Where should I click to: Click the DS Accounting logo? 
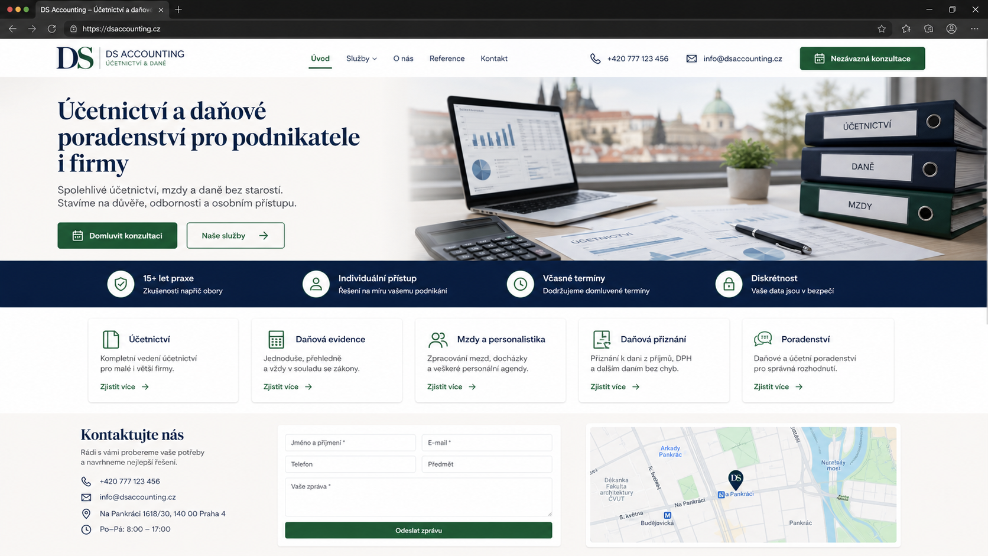click(121, 58)
